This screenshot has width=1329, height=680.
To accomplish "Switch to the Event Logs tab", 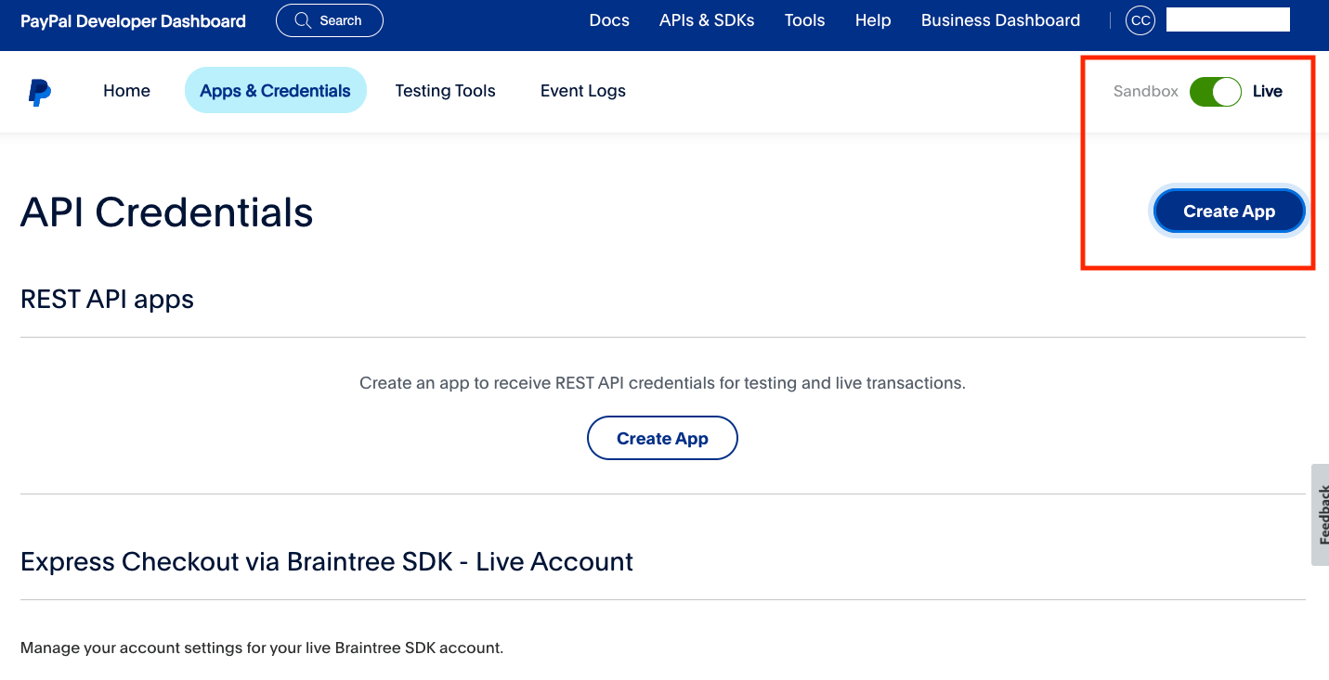I will coord(582,91).
